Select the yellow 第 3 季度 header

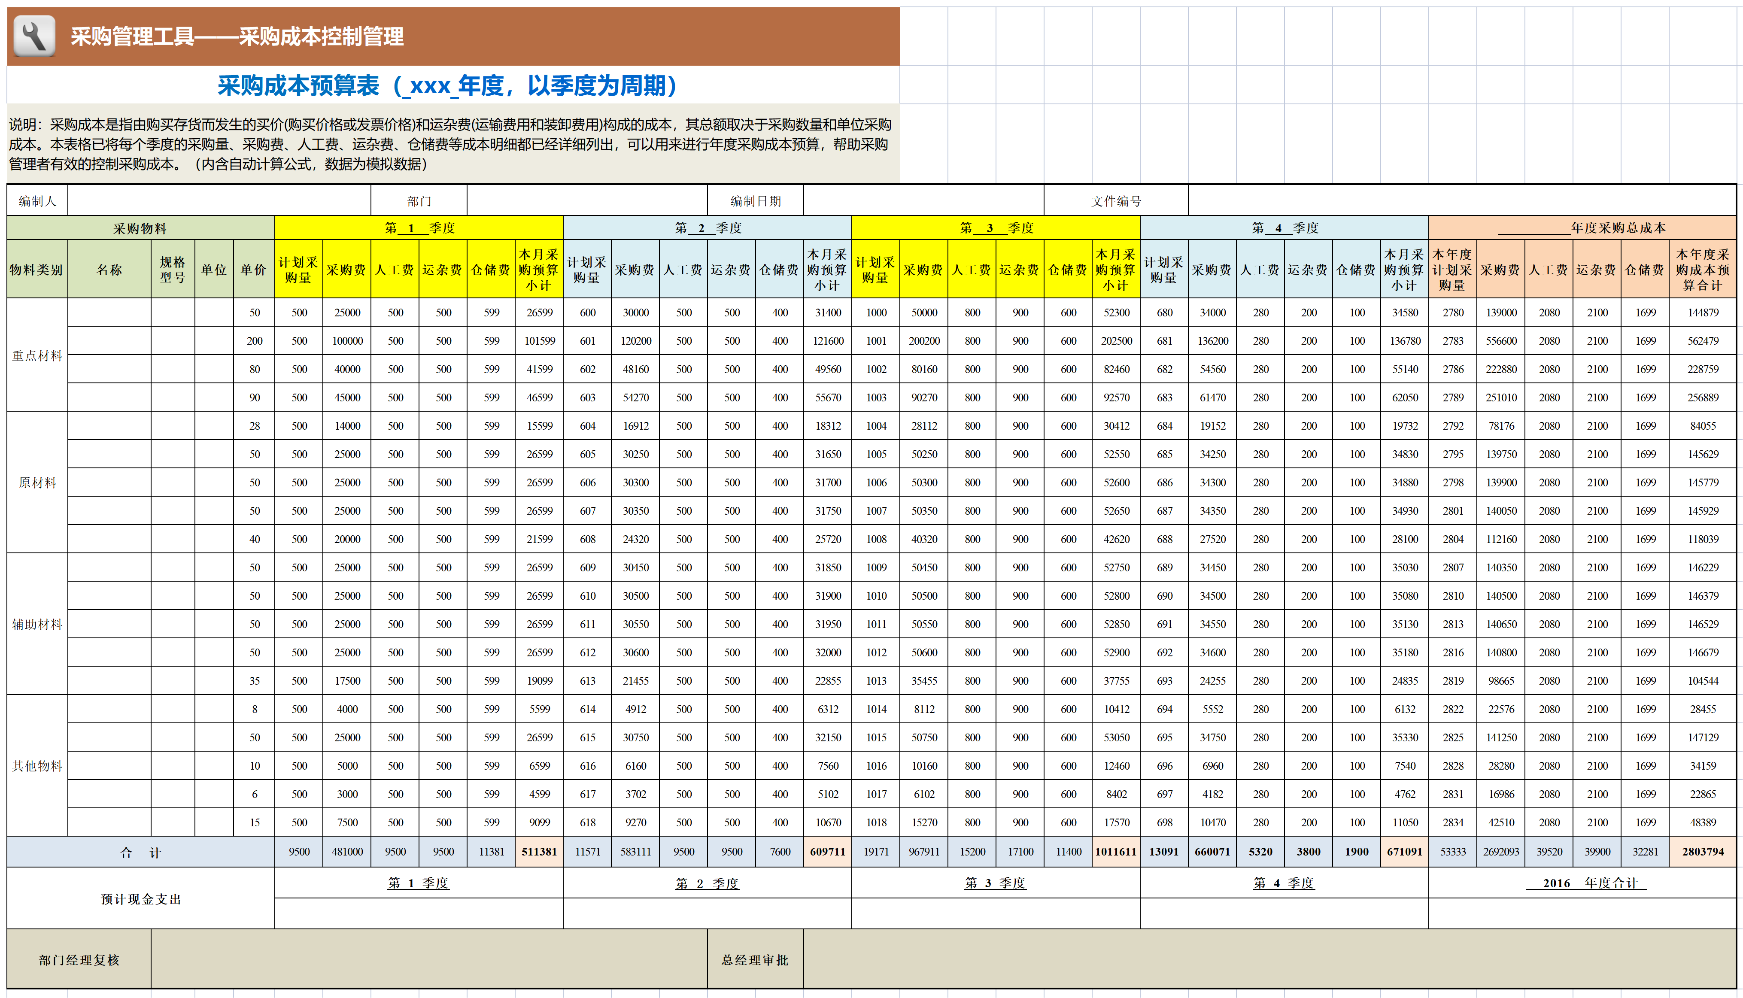tap(996, 228)
